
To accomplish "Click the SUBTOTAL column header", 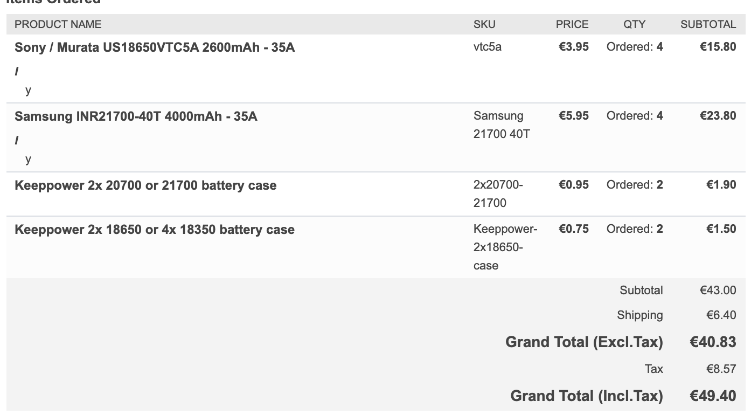I will [x=708, y=24].
